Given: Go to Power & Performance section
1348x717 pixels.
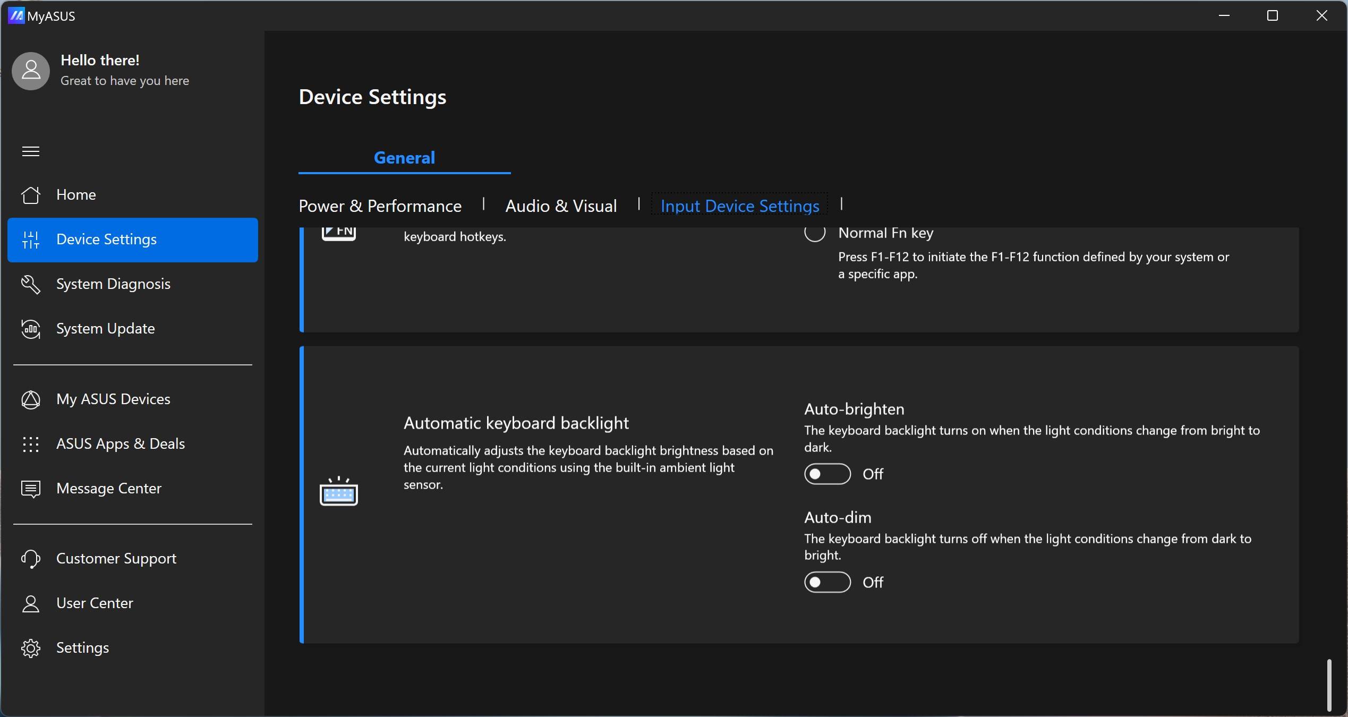Looking at the screenshot, I should pyautogui.click(x=380, y=206).
